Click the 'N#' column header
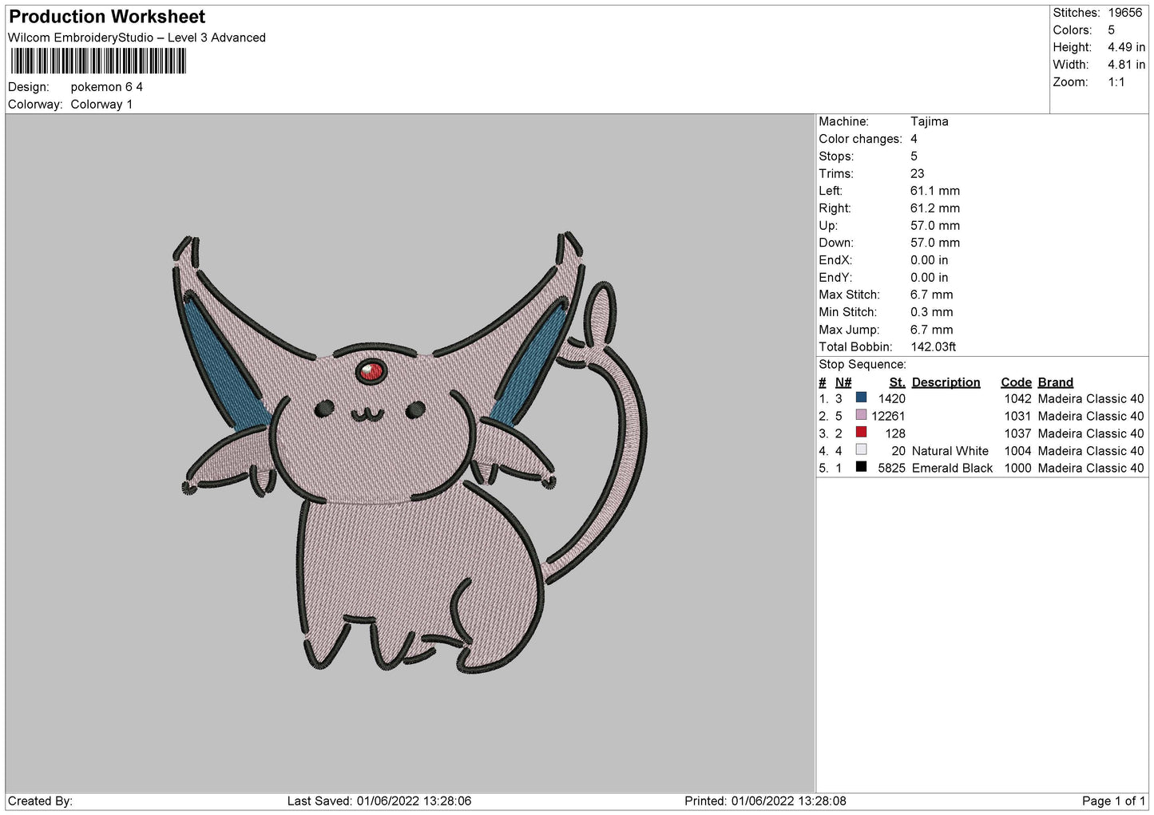The image size is (1154, 815). point(843,382)
